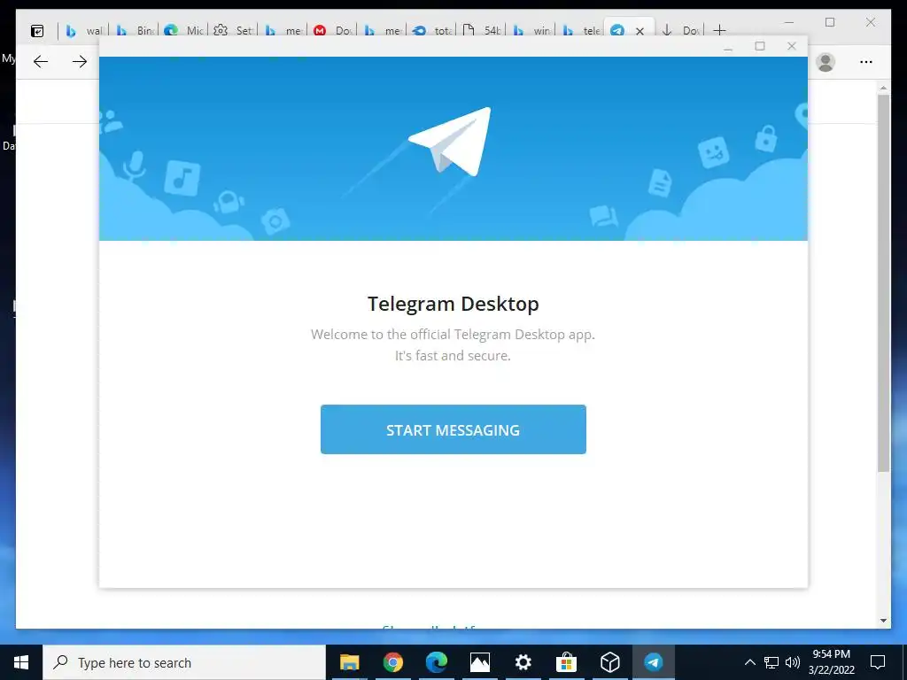Open Edge Settings and more menu
Viewport: 907px width, 680px height.
866,62
